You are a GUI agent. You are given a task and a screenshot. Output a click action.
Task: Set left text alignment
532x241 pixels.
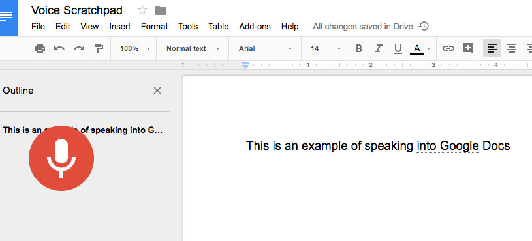492,48
